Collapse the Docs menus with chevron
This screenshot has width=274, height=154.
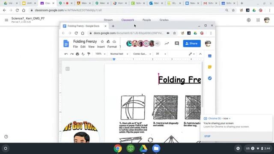point(200,54)
